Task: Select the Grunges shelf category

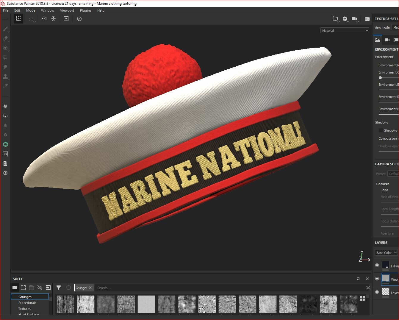Action: 30,297
